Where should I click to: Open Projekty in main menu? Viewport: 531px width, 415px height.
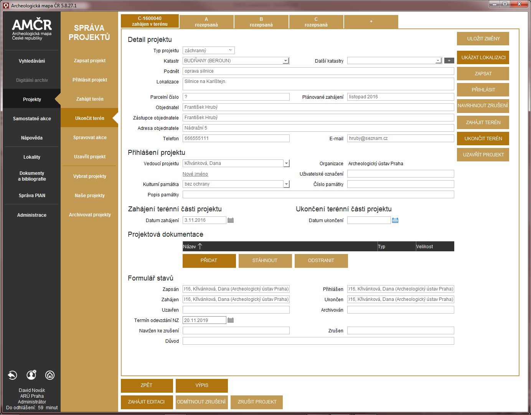32,99
